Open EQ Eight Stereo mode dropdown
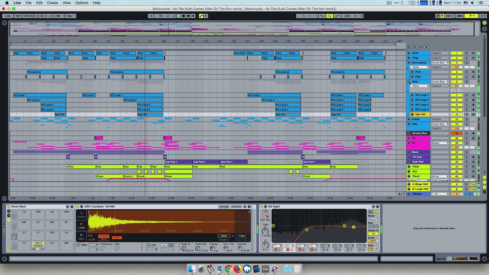Viewport: 489px width, 275px height. coord(373,219)
